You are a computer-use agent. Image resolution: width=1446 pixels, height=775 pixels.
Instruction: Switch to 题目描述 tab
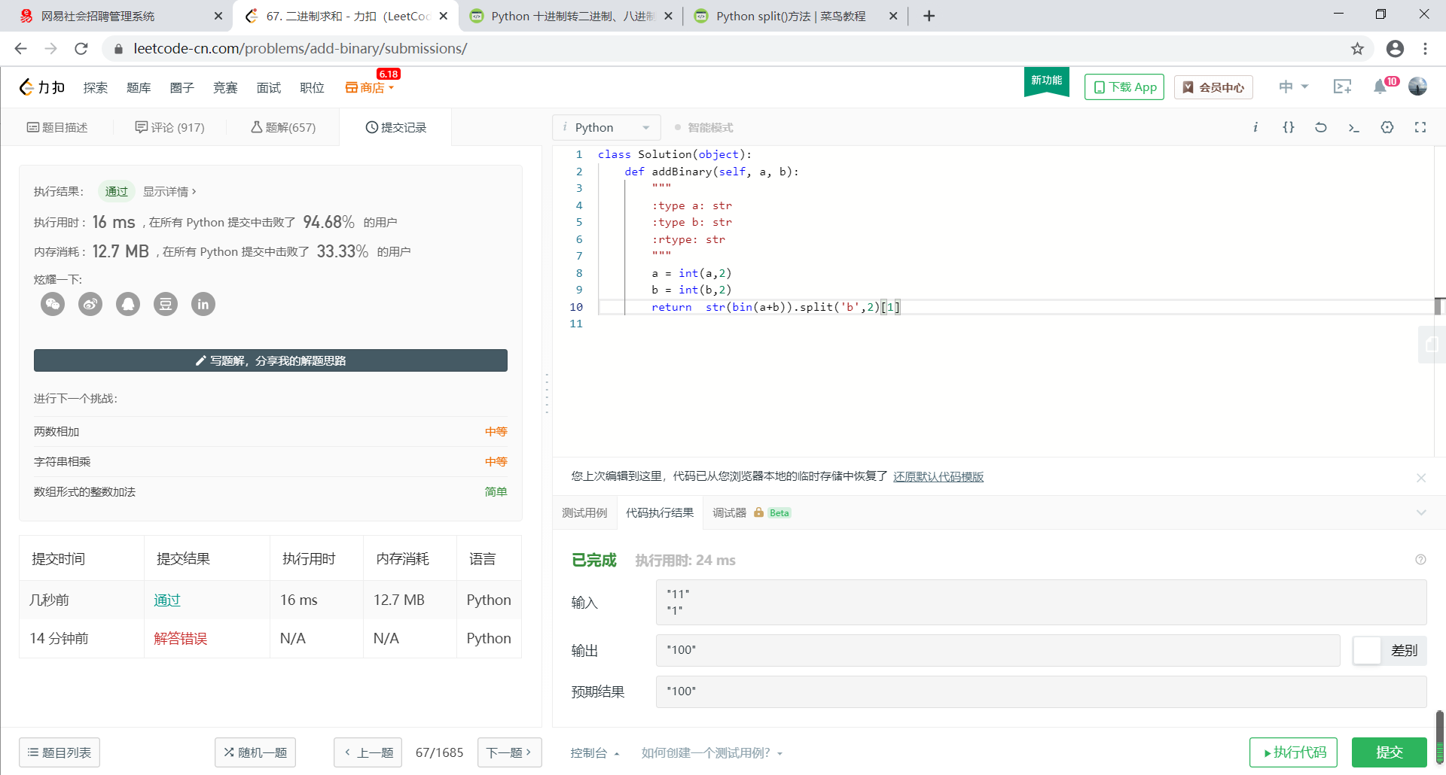point(57,127)
